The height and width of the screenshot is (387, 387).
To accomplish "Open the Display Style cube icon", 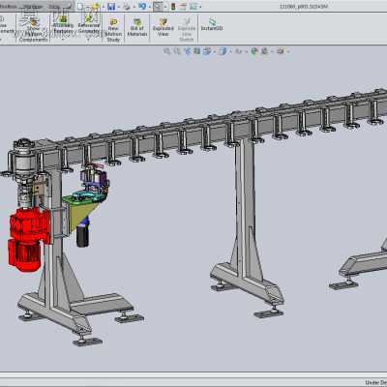I will coord(223,51).
